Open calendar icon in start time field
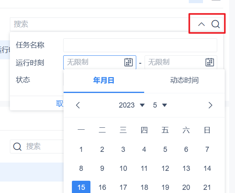 (128, 62)
